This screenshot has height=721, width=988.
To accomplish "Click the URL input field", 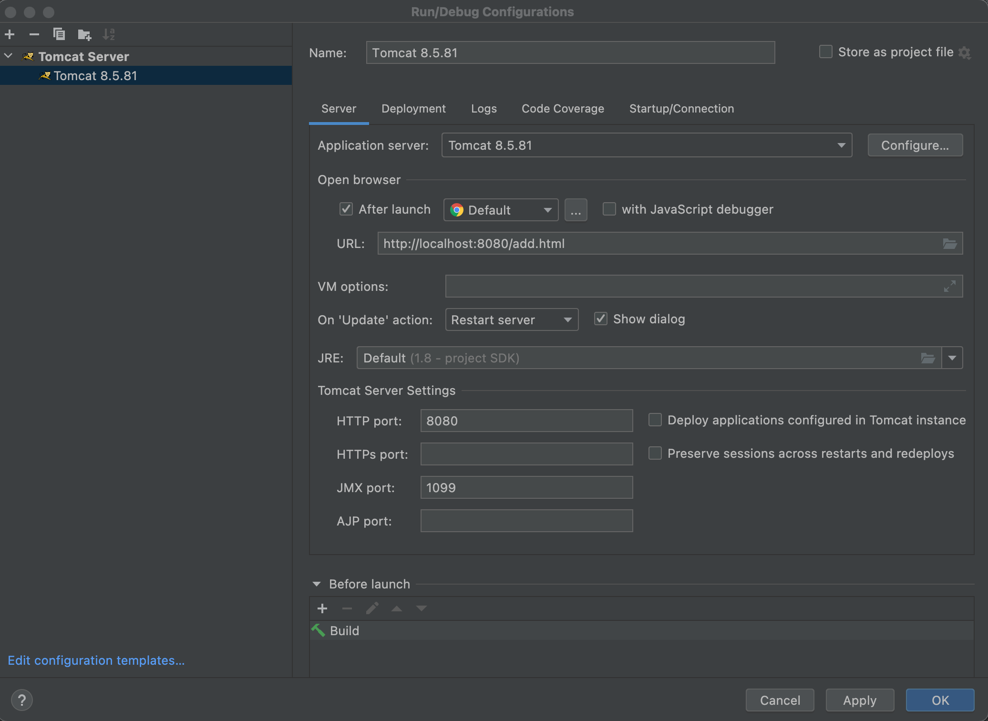I will pos(670,244).
